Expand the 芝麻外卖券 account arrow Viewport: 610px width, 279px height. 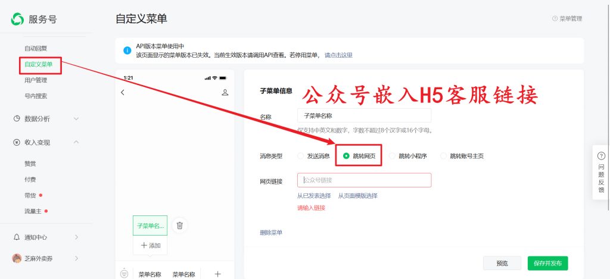[x=76, y=258]
